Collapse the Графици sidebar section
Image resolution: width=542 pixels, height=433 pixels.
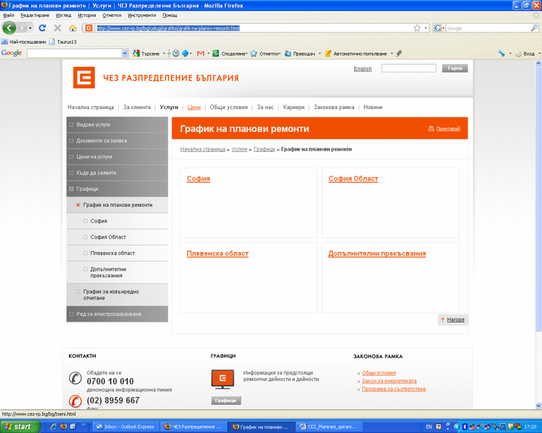(71, 189)
